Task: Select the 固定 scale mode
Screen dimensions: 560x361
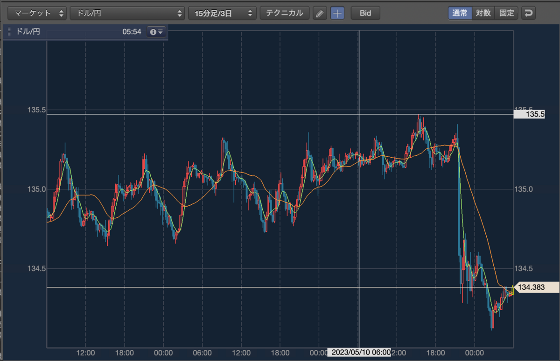Action: [x=506, y=13]
